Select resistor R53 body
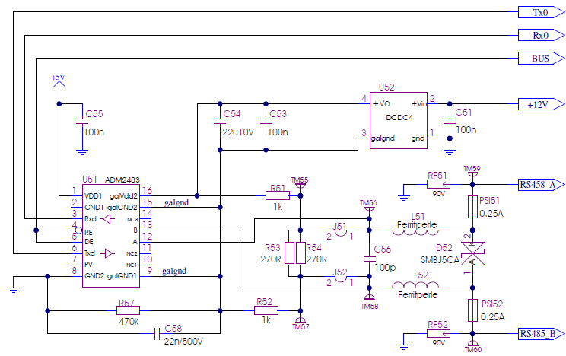 coord(289,253)
